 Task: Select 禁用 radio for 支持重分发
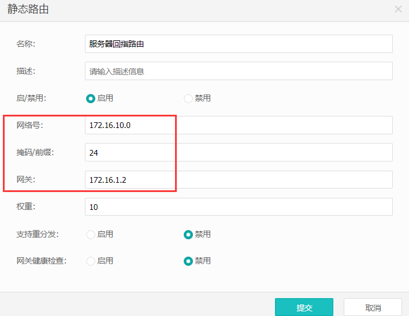[188, 234]
